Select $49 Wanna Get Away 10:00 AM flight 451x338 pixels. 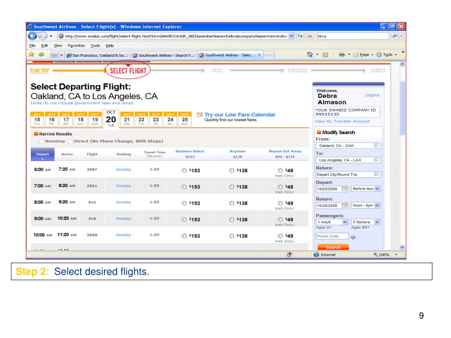(280, 236)
